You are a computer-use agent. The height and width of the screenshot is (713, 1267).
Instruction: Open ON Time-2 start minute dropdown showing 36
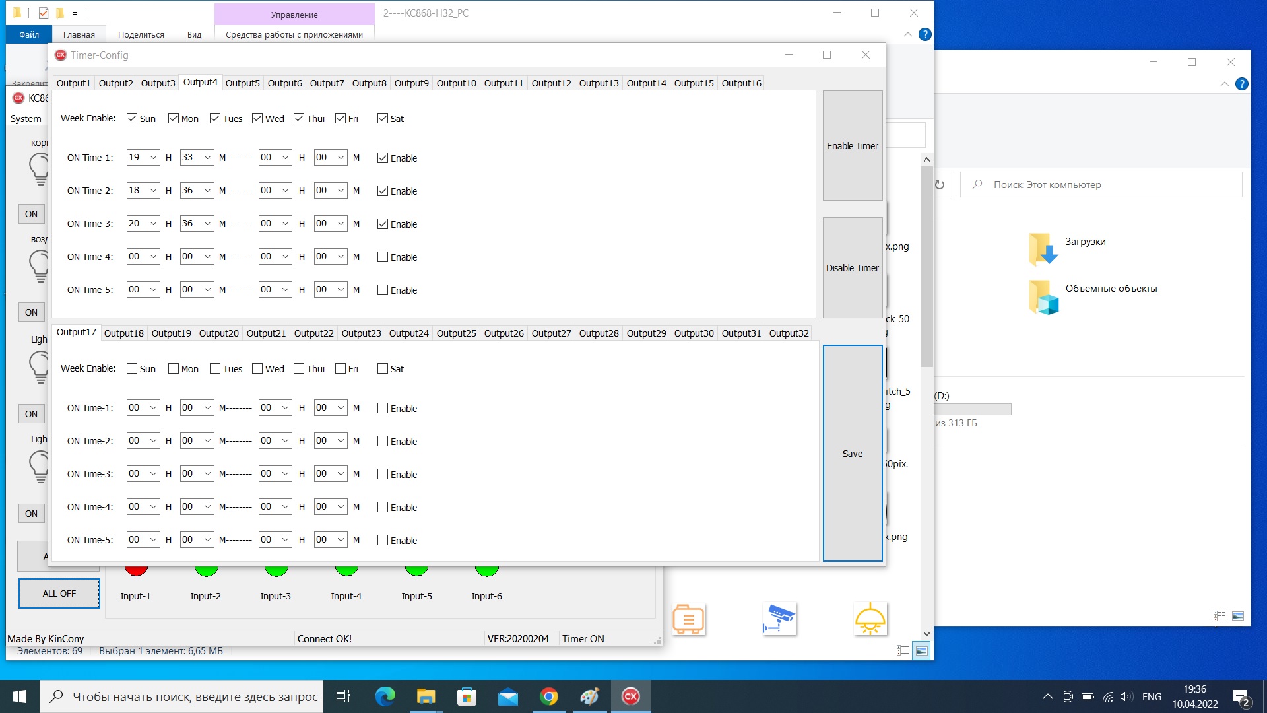click(x=207, y=190)
